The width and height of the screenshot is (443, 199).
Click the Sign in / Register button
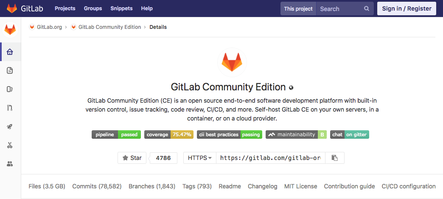(407, 9)
